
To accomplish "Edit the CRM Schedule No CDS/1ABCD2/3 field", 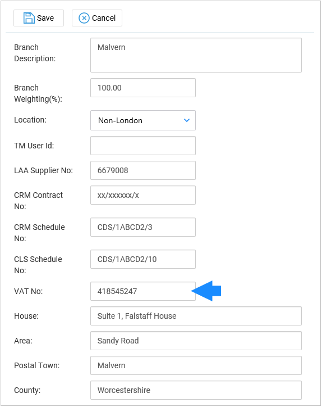I will pos(143,227).
